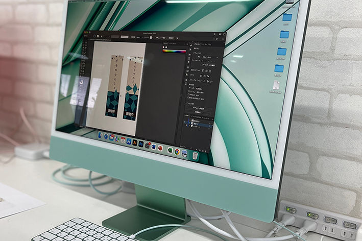This screenshot has width=362, height=241.
Task: Toggle the Preview Bounds checkbox
Action: (189, 91)
